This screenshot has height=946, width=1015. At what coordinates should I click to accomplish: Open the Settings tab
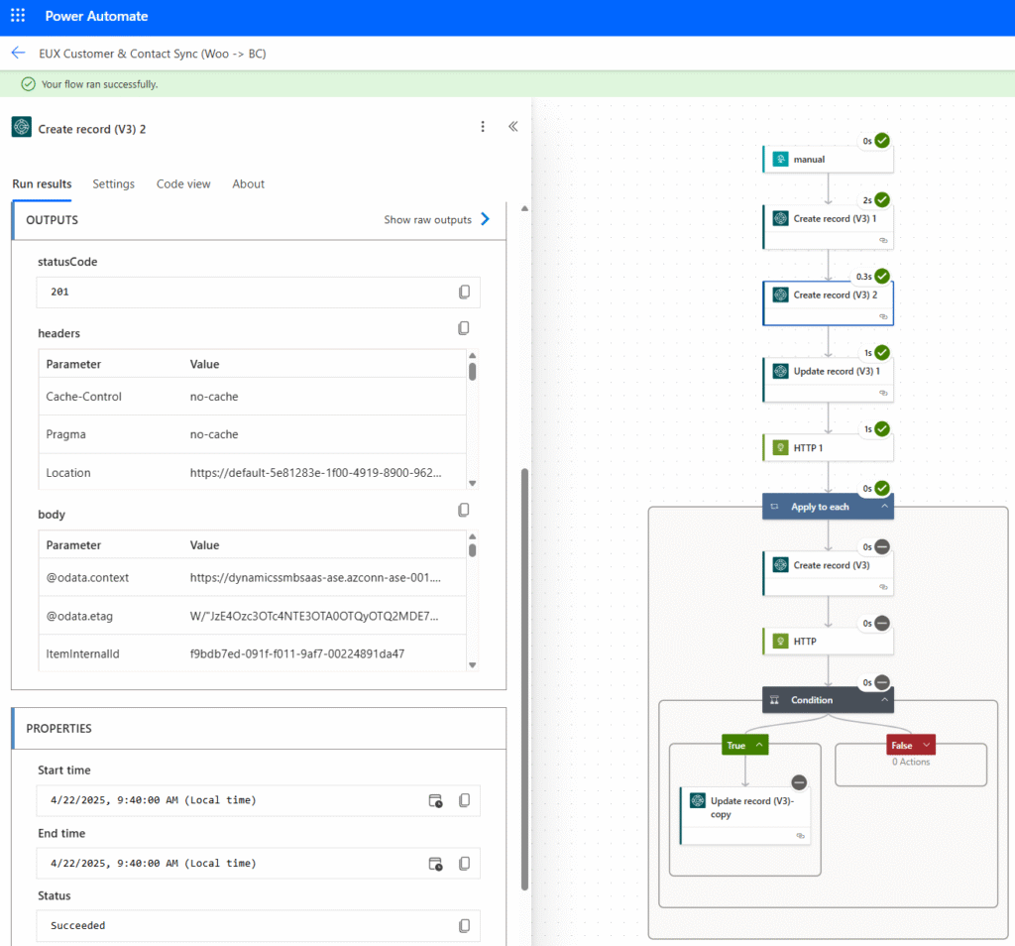tap(113, 183)
